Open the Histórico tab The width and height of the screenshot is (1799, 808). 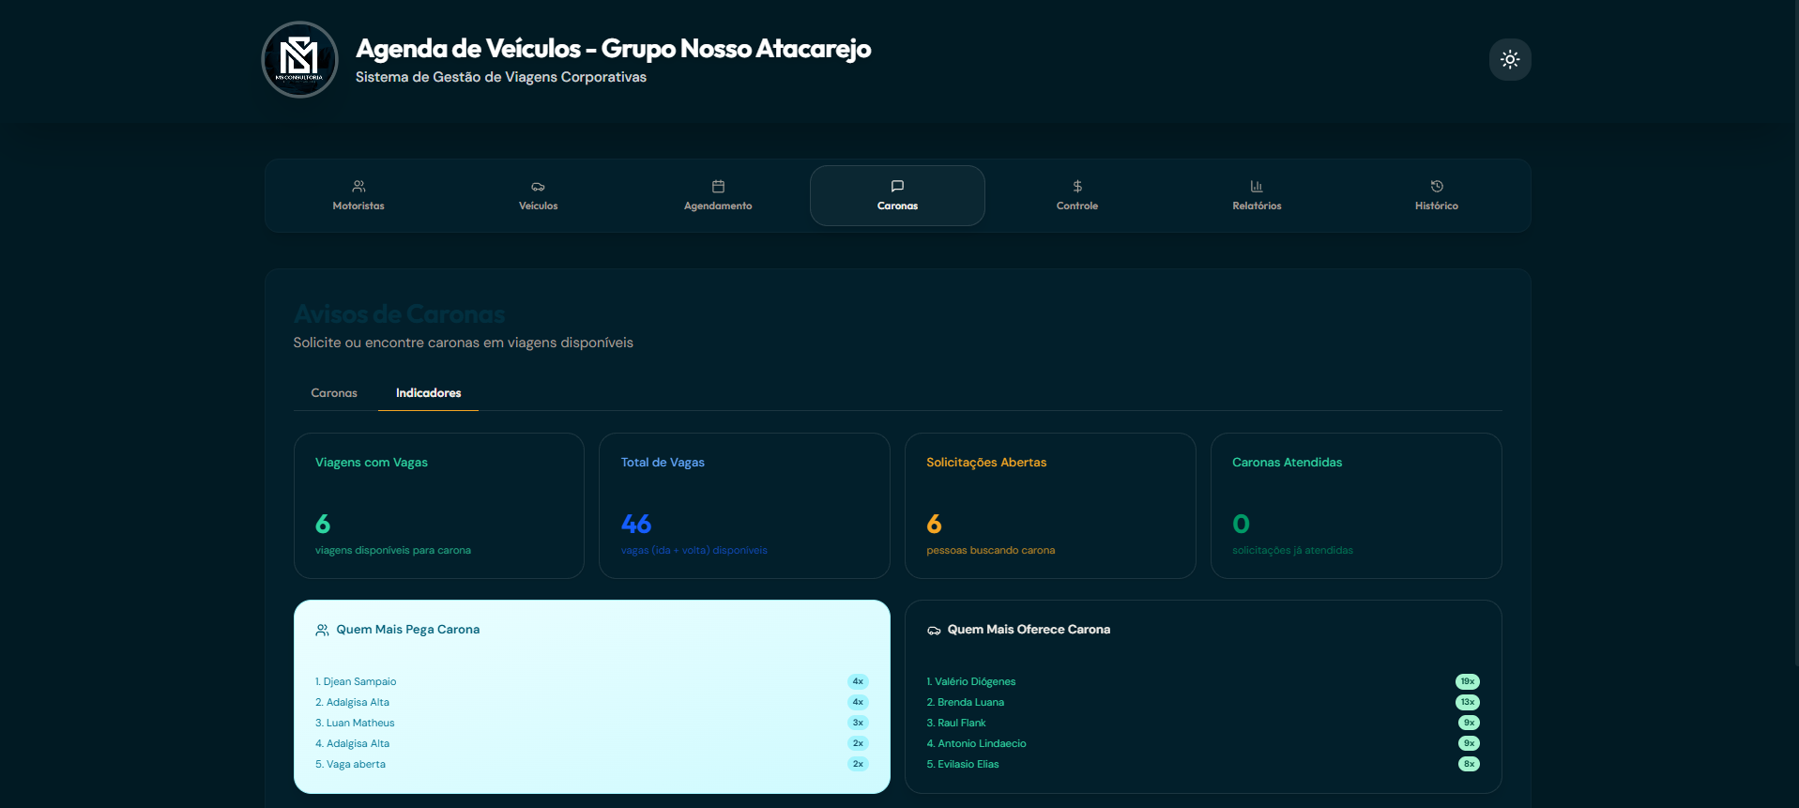coord(1437,195)
